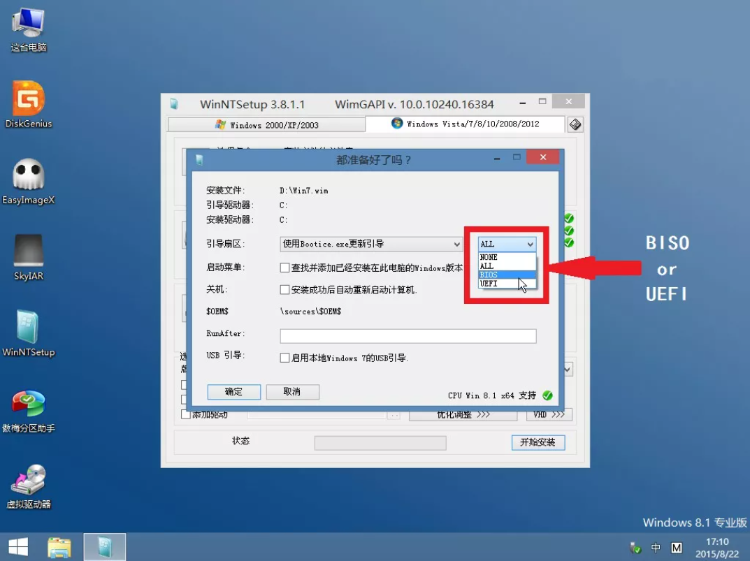Click the D:\Win7.wim install file path
The width and height of the screenshot is (750, 561).
click(x=304, y=190)
